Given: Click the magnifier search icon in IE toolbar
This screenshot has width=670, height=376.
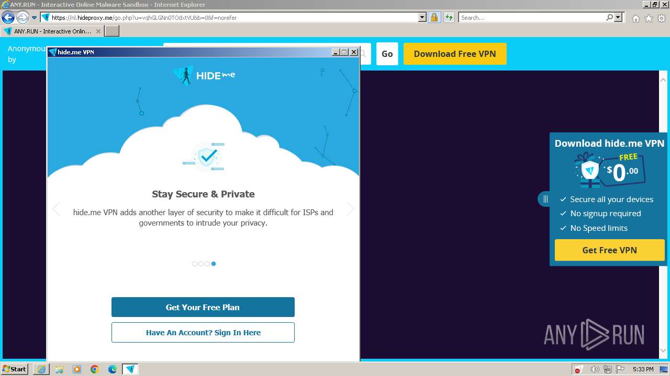Looking at the screenshot, I should 610,17.
